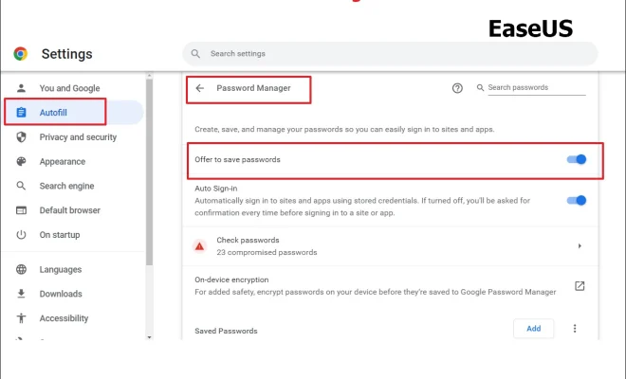Click the Languages globe icon
The height and width of the screenshot is (379, 626).
21,269
